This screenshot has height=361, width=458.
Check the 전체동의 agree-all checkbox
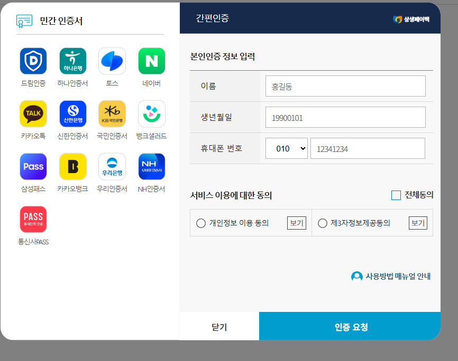point(396,195)
